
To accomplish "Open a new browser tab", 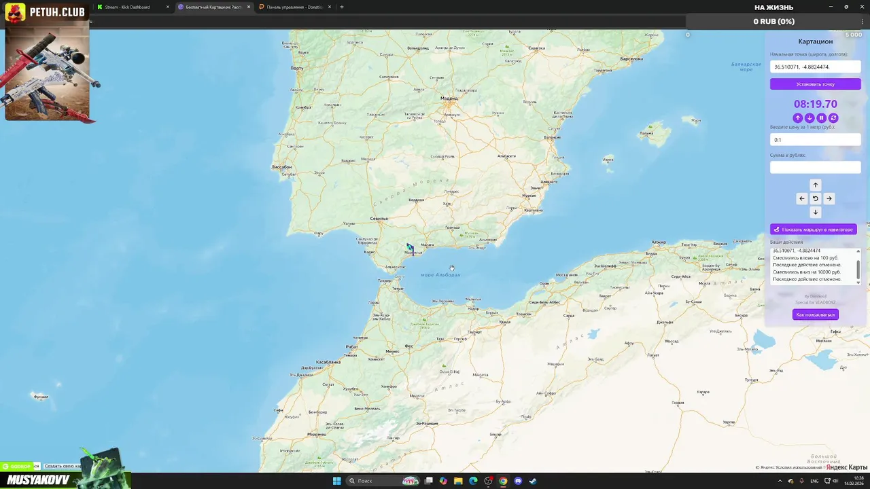I will click(342, 7).
